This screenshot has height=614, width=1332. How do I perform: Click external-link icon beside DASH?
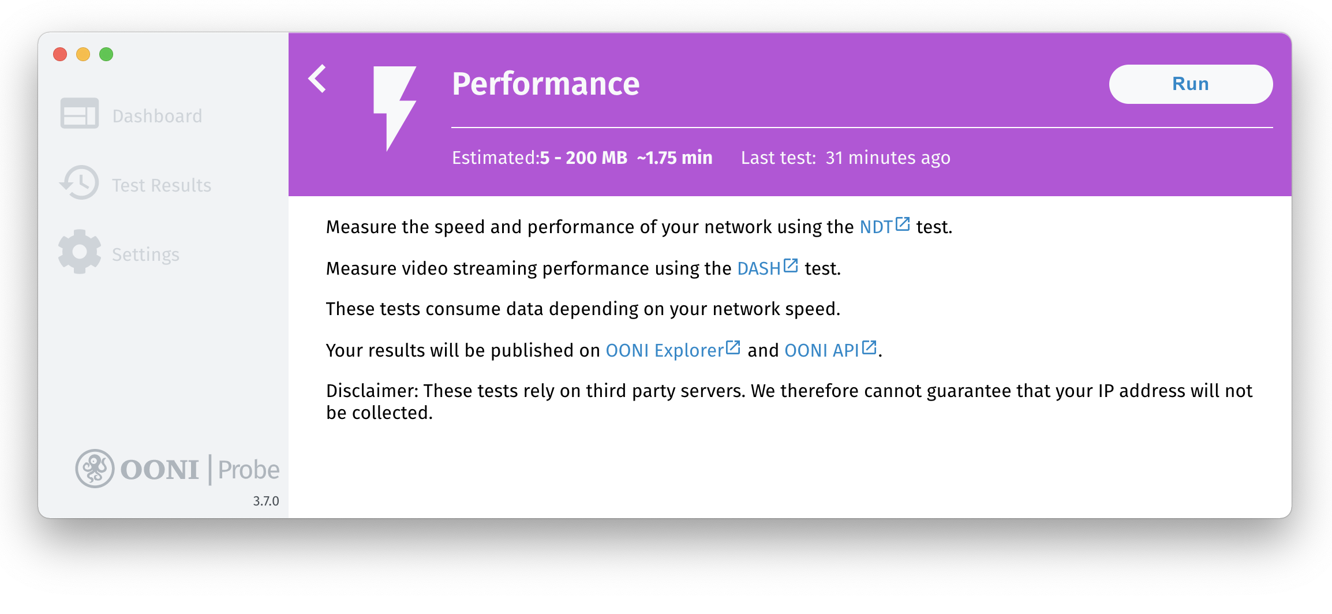(x=791, y=266)
